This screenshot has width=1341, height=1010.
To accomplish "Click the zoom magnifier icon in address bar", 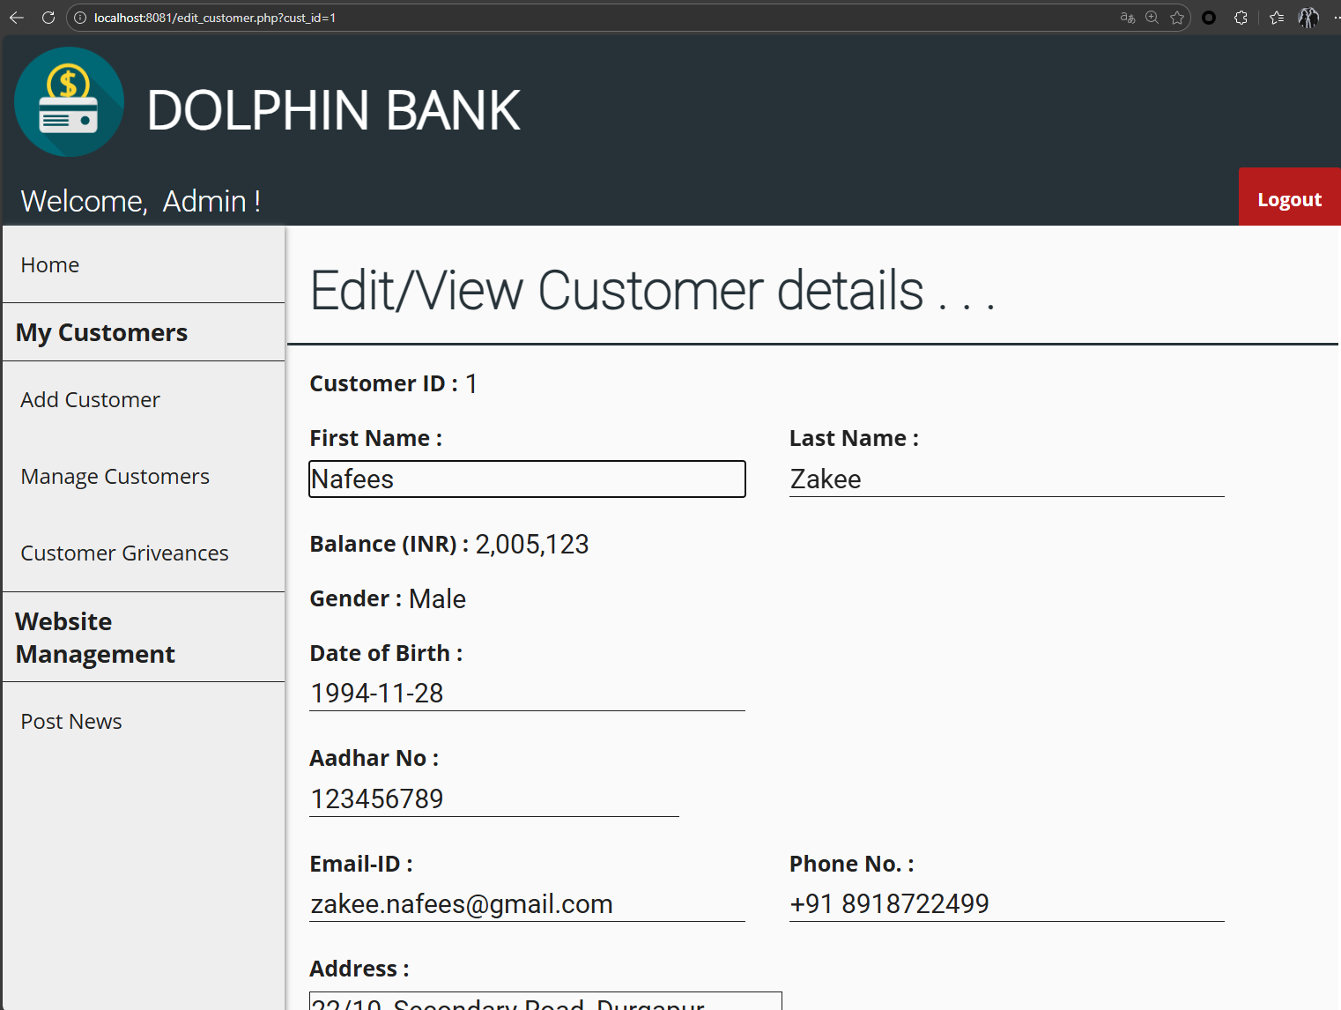I will [x=1152, y=18].
